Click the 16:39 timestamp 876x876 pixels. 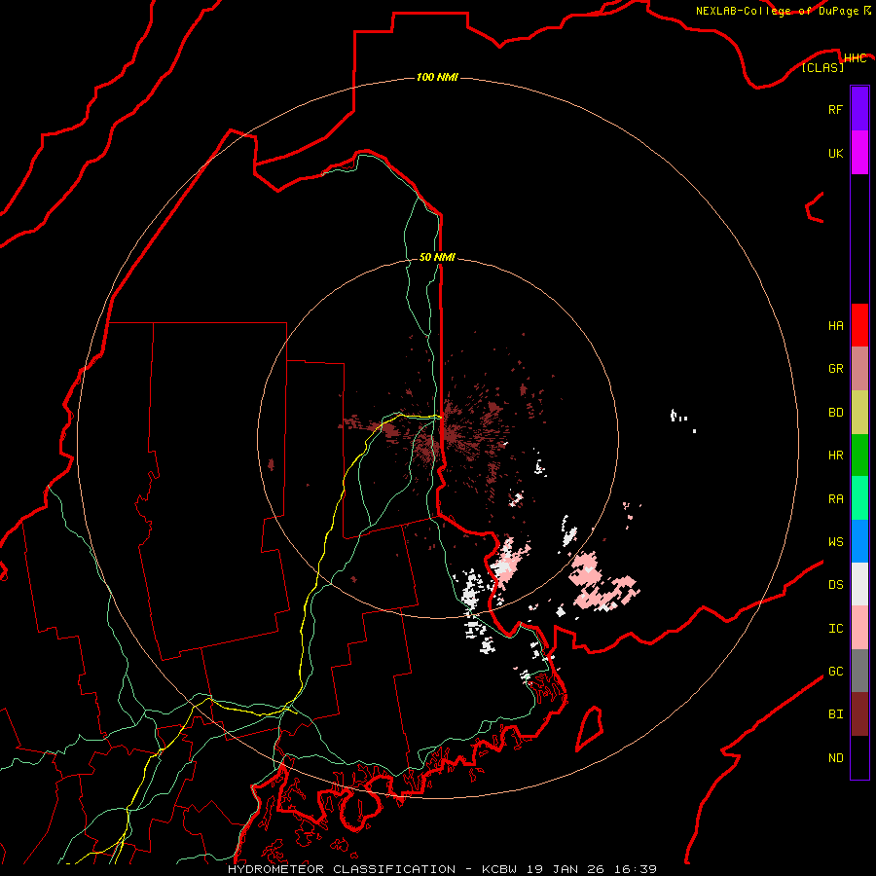635,869
